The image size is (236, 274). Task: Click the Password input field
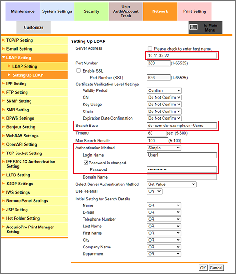(182, 169)
